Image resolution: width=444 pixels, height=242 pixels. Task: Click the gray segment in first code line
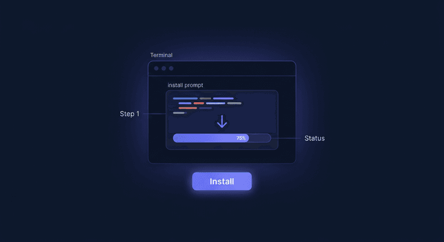click(x=205, y=99)
